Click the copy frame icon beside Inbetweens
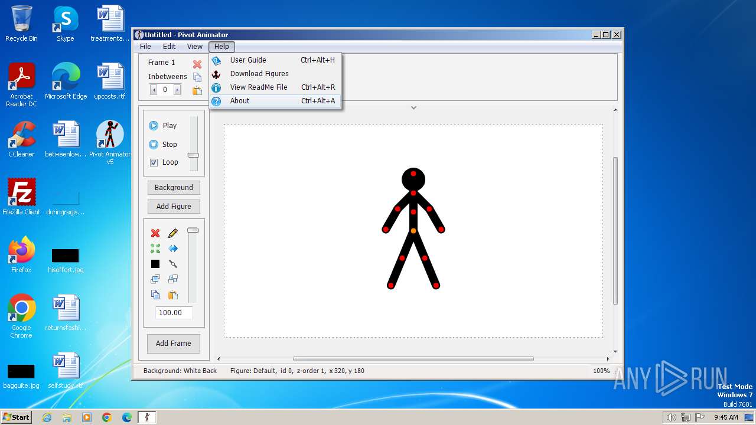Screen dimensions: 756x425 coord(197,77)
